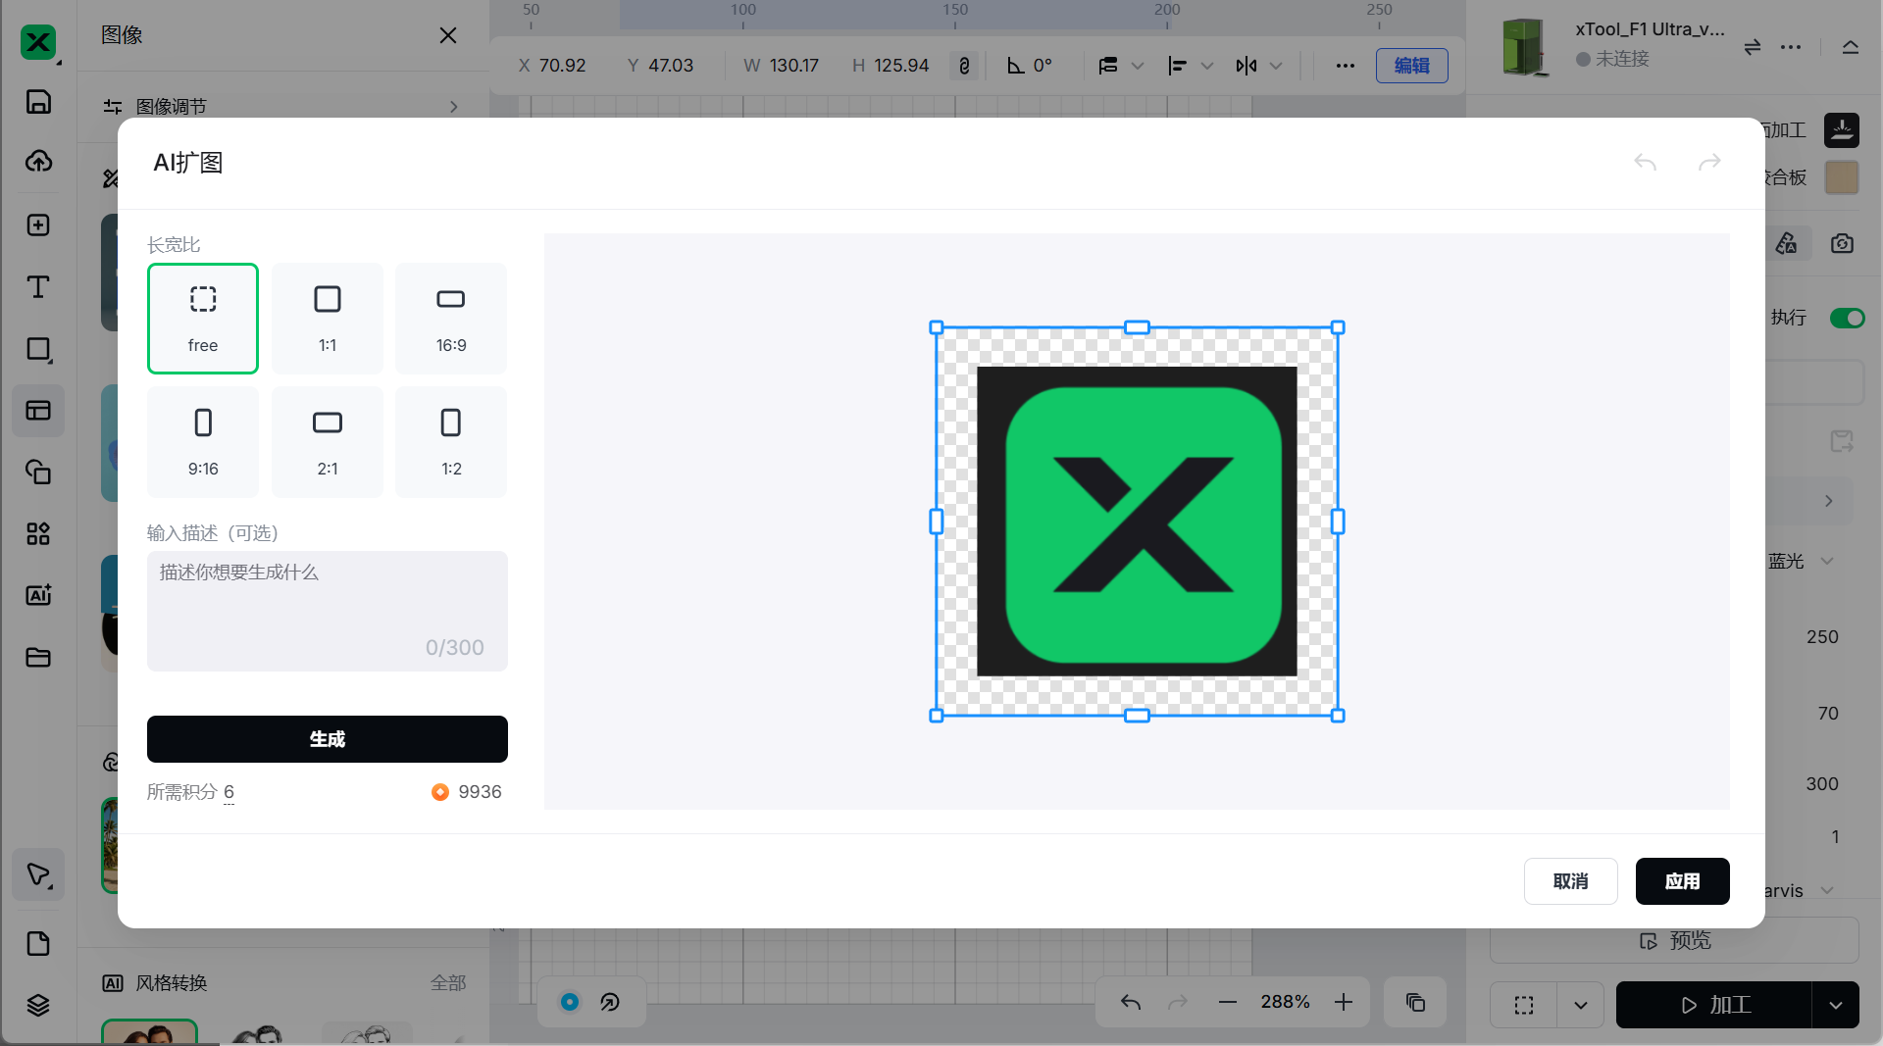Open the cloud upload icon in sidebar
Viewport: 1883px width, 1046px height.
[x=38, y=162]
